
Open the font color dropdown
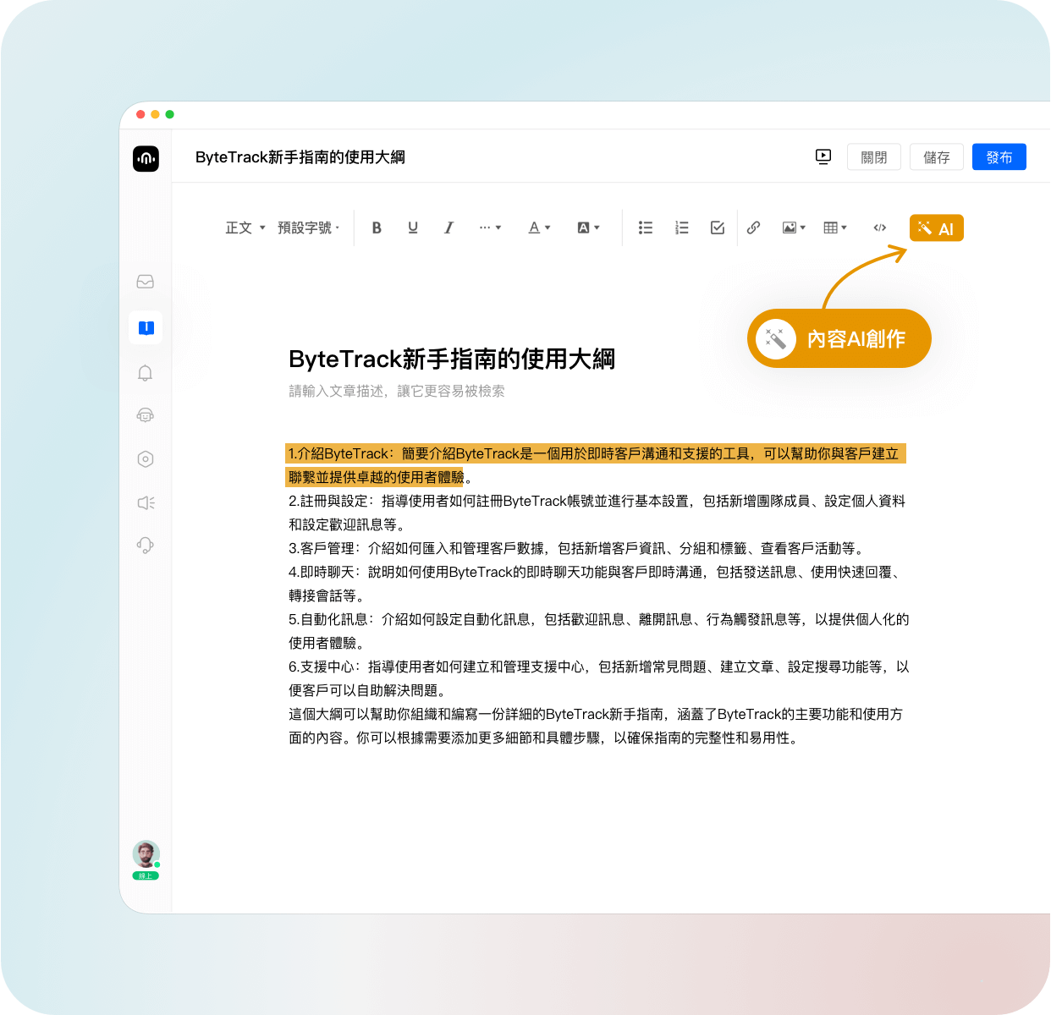539,228
